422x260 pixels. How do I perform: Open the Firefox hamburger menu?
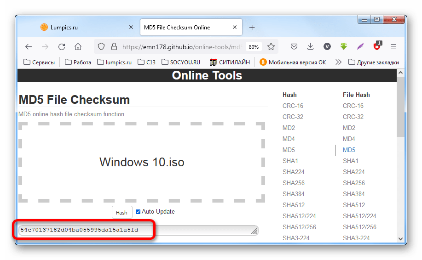pyautogui.click(x=393, y=46)
